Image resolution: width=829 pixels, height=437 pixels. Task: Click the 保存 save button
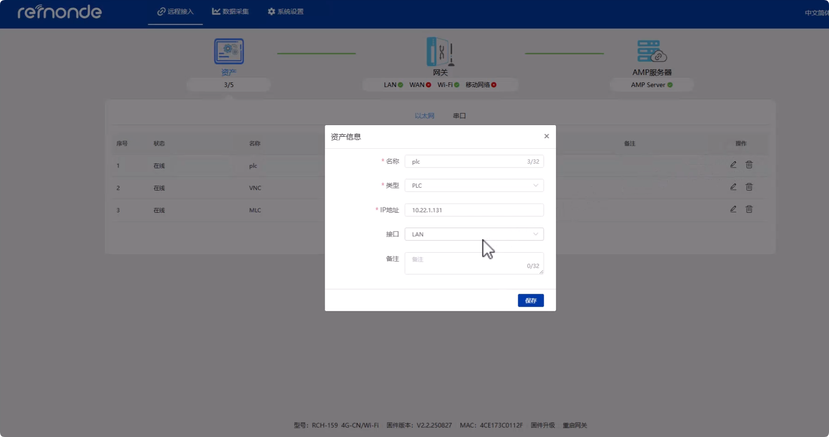[x=531, y=300]
